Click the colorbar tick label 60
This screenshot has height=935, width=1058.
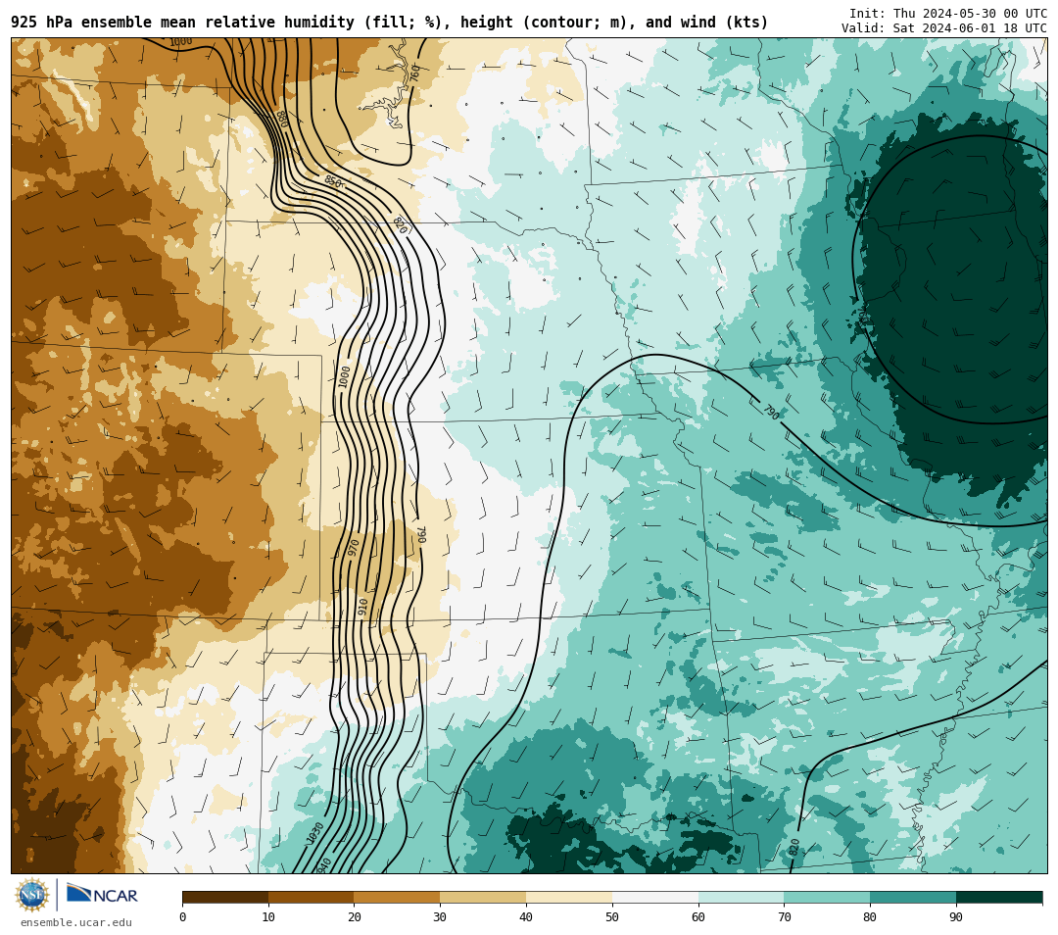pos(698,916)
